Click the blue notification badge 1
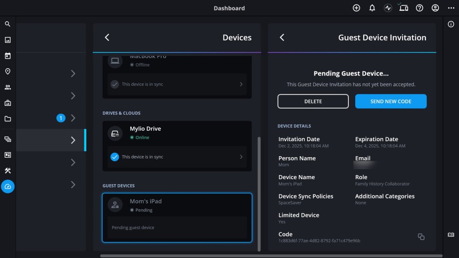Viewport: 459px width, 258px height. tap(61, 118)
